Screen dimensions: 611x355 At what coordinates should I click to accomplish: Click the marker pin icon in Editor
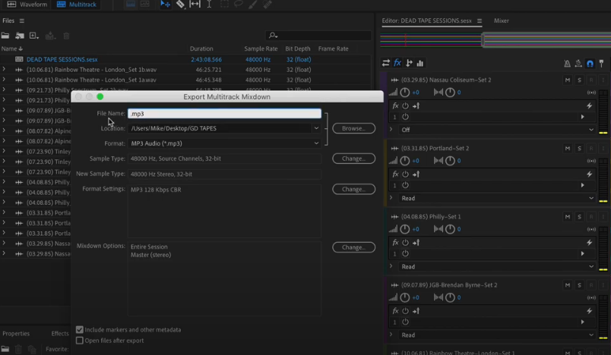[601, 64]
